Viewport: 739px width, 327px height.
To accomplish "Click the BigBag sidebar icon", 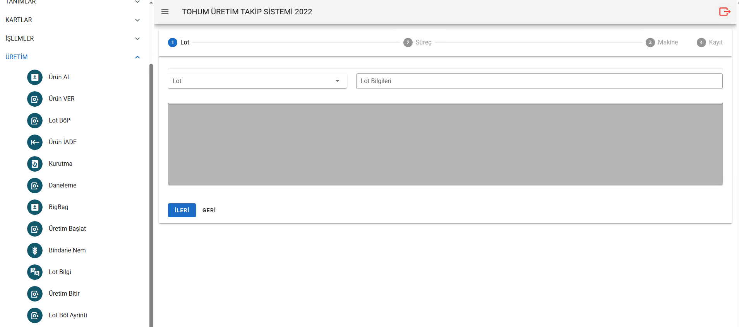I will pos(35,207).
